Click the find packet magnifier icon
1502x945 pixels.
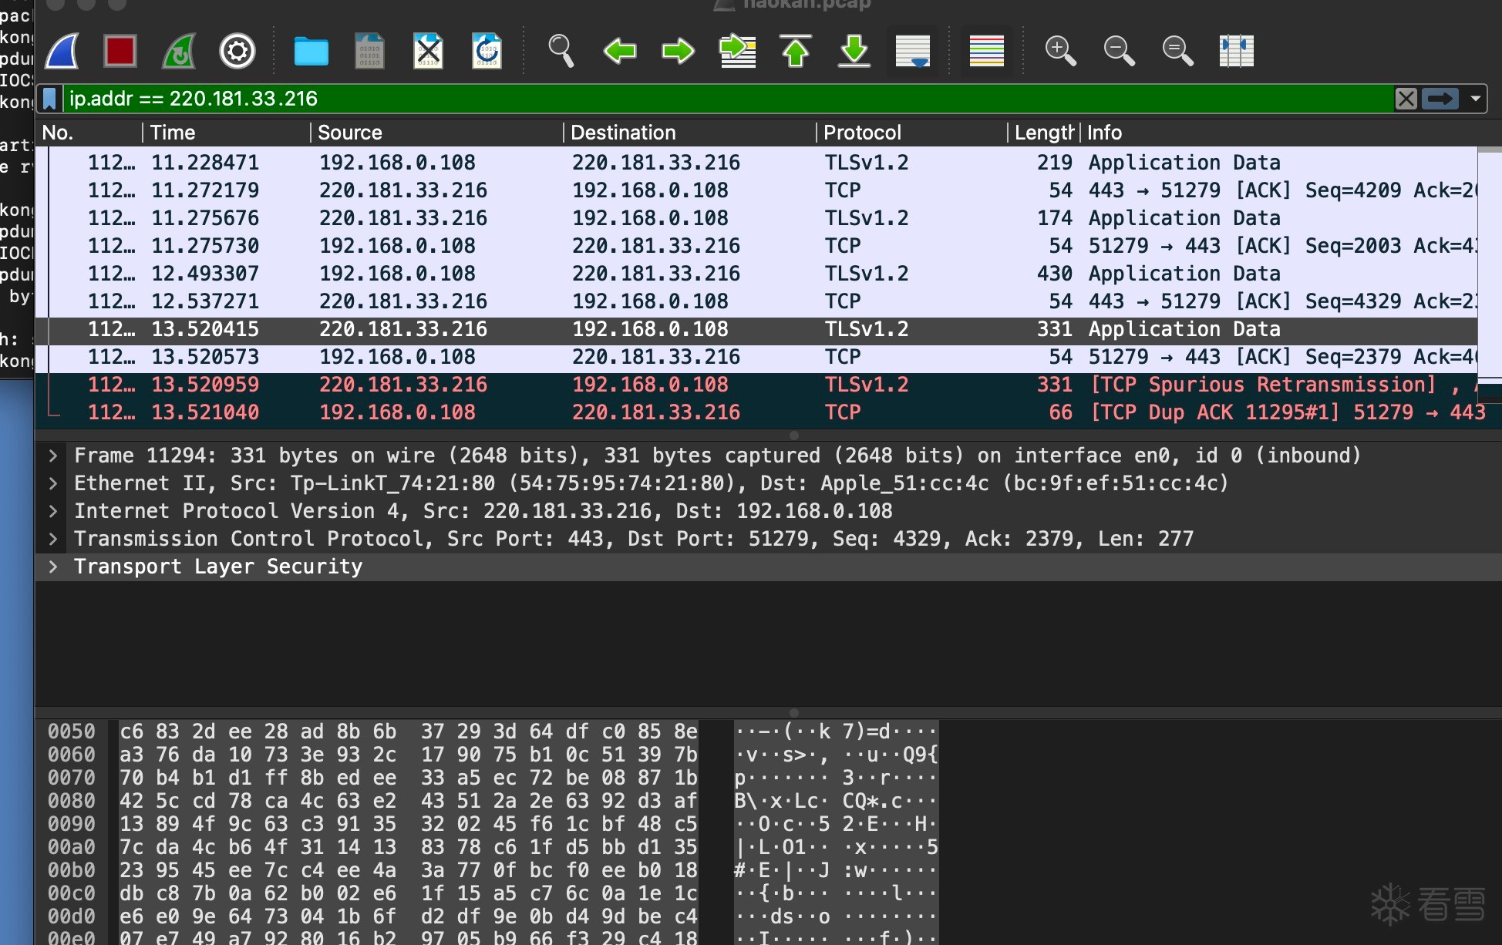561,52
